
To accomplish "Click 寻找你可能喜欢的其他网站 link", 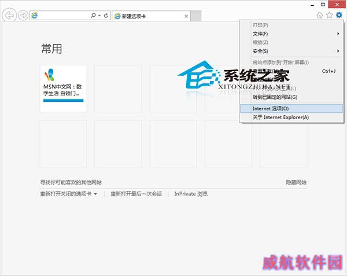I will [71, 182].
